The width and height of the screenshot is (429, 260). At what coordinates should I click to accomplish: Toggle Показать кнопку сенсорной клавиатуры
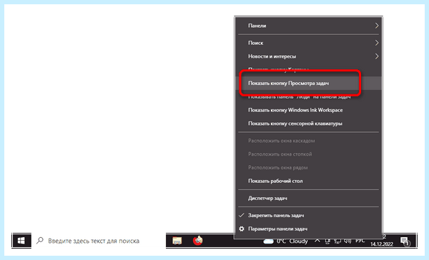[308, 124]
